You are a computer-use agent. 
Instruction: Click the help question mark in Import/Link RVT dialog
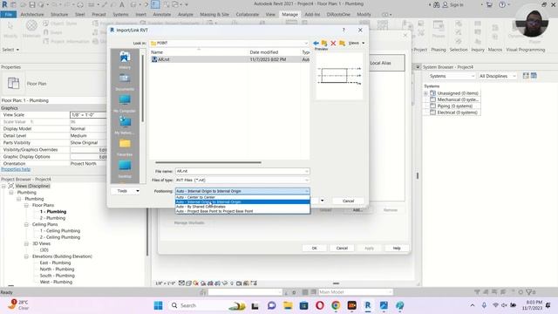point(344,31)
